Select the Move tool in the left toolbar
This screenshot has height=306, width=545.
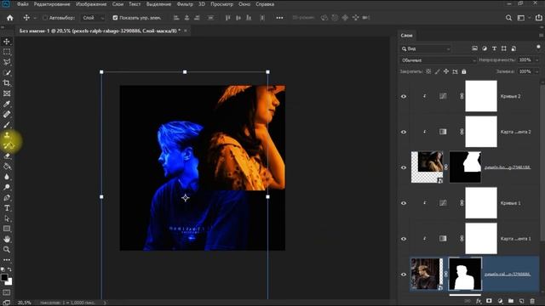coord(7,42)
